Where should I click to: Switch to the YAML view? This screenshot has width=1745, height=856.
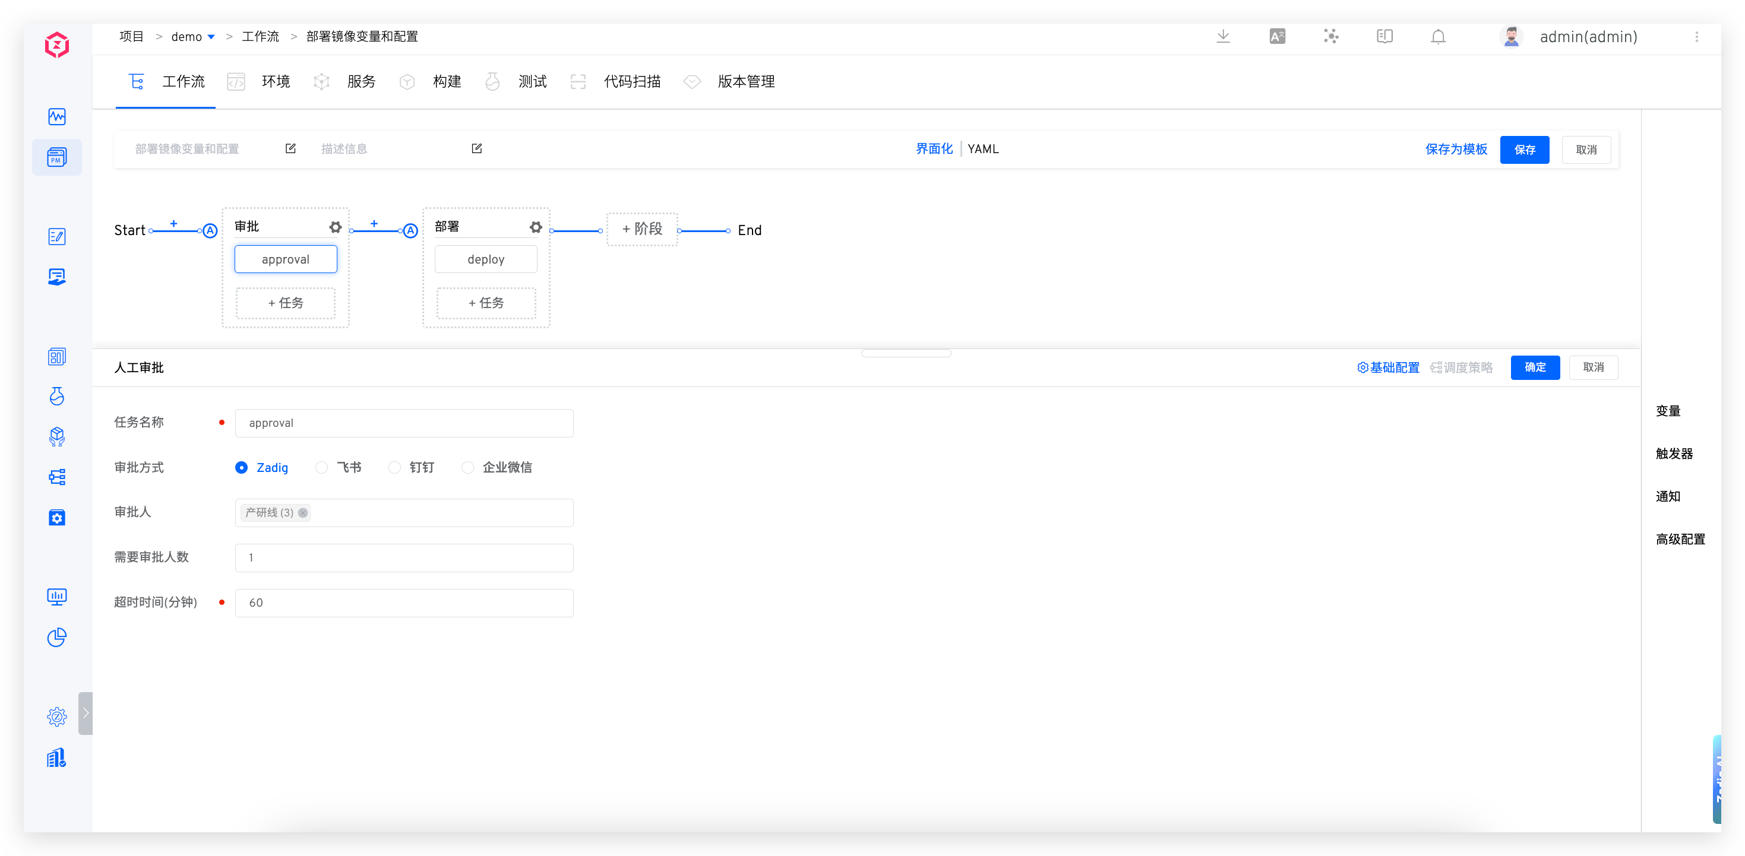tap(983, 148)
